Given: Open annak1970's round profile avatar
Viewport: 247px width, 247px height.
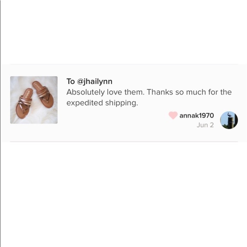Looking at the screenshot, I should [229, 120].
